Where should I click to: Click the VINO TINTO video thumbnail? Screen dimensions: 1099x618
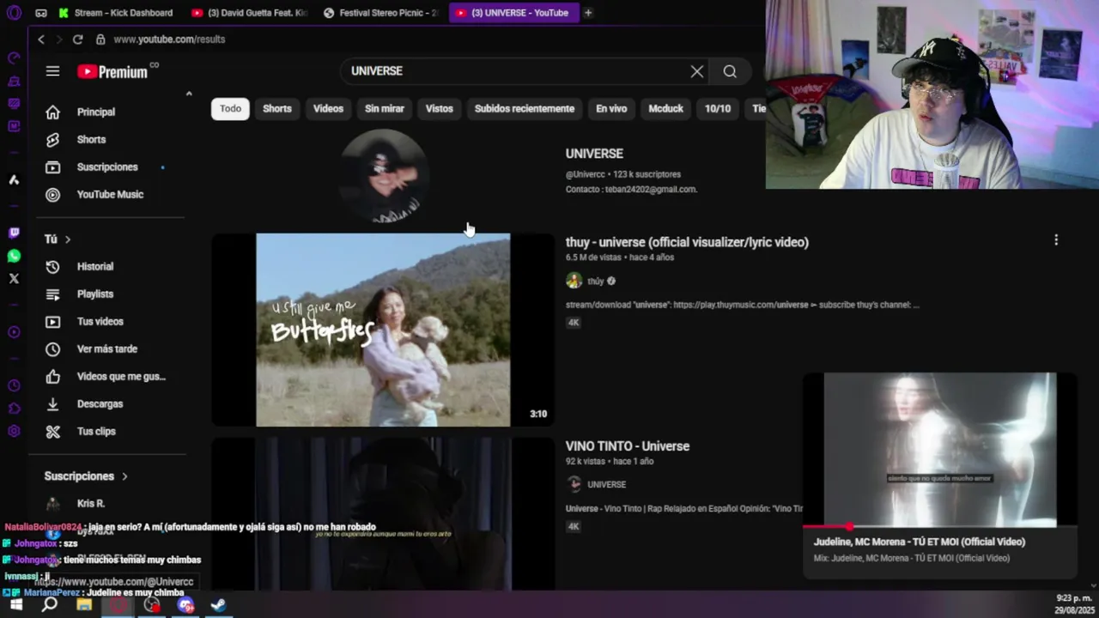[383, 513]
